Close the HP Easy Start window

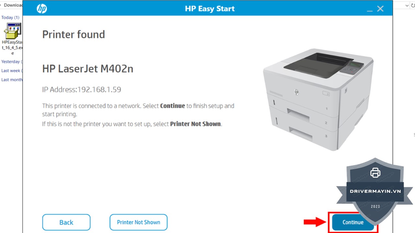click(380, 9)
